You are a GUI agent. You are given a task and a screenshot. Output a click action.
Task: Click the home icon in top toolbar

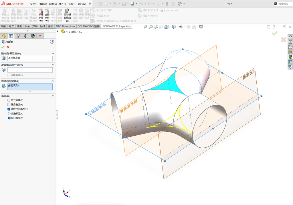coord(100,4)
